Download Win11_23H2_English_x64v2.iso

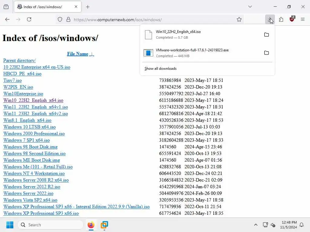point(36,114)
